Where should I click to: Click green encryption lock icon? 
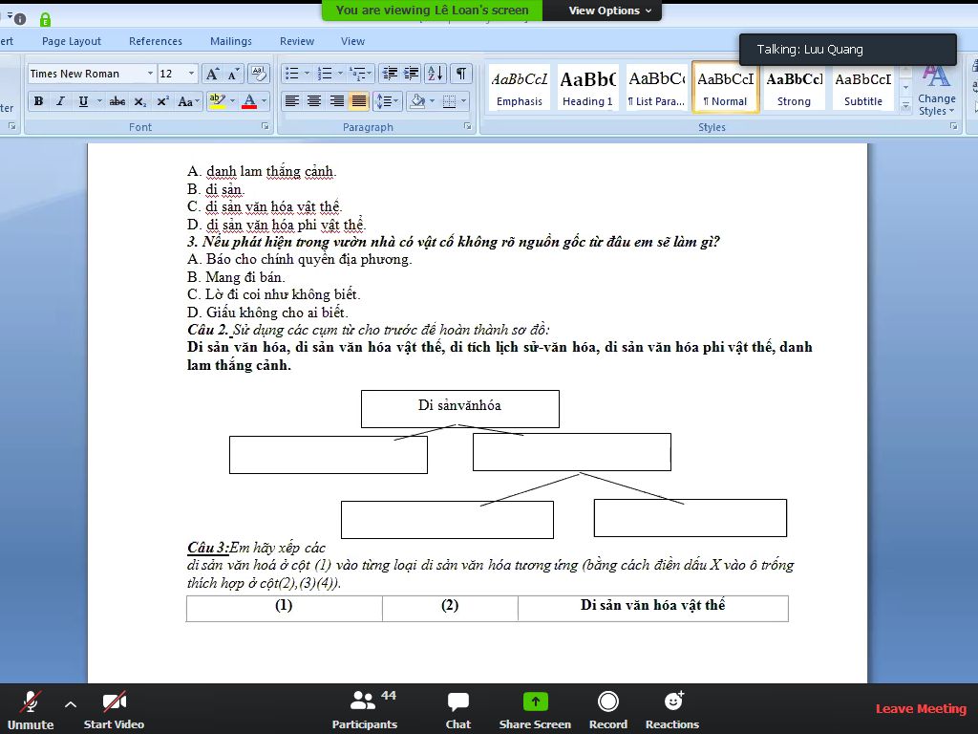tap(45, 19)
